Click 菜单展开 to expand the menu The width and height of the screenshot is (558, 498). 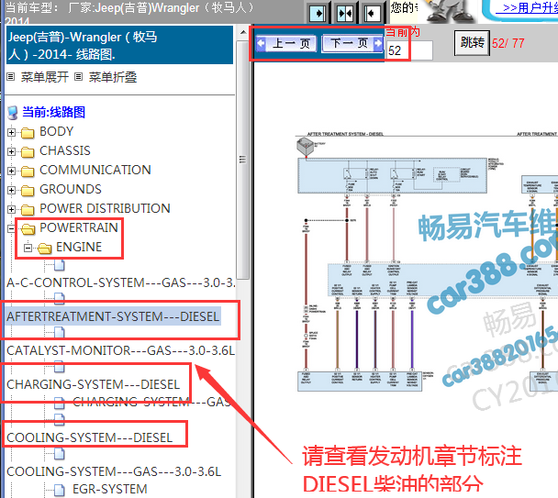[x=44, y=77]
